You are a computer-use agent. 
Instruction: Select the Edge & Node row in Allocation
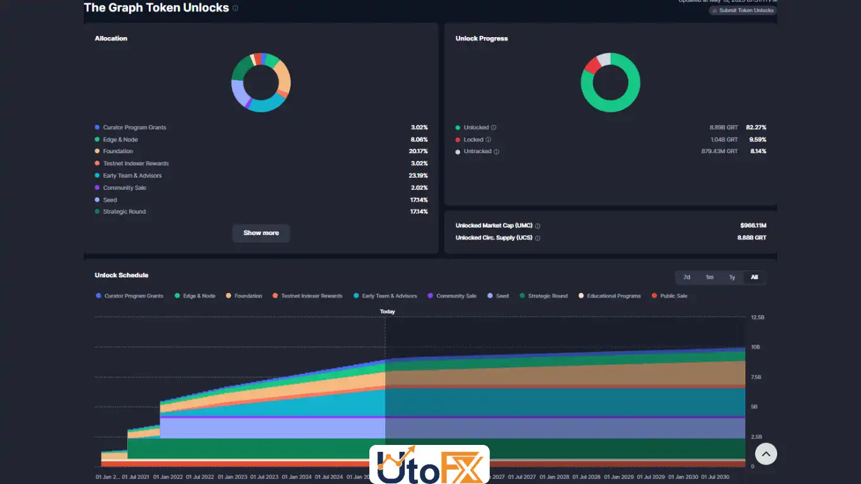261,139
